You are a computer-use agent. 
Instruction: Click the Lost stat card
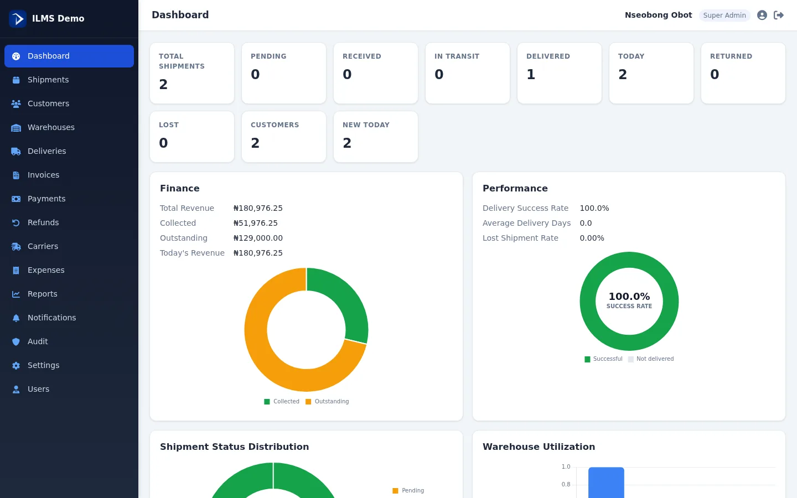point(192,137)
